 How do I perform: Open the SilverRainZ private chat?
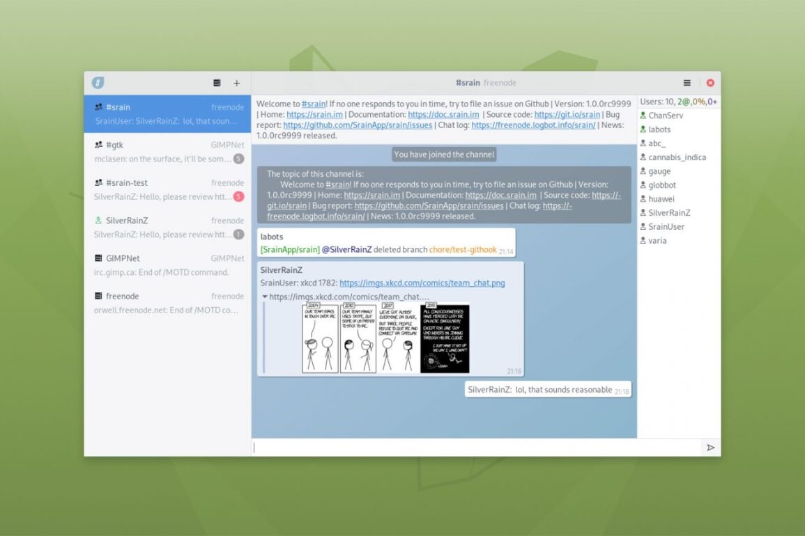(x=167, y=227)
